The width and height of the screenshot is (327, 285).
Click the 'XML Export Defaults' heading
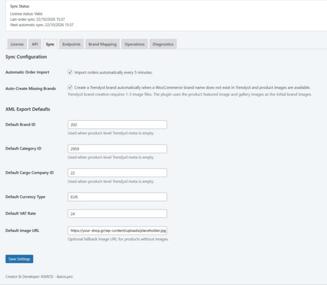click(28, 109)
